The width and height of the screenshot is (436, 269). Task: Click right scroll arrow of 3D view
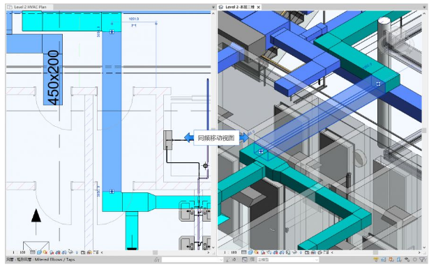click(x=419, y=252)
